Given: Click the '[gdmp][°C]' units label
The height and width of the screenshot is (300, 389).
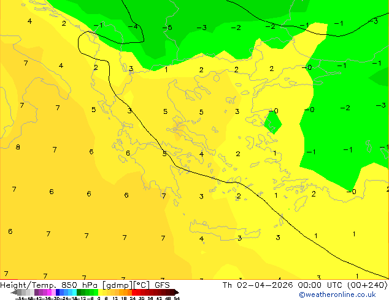Looking at the screenshot, I should coord(126,285).
